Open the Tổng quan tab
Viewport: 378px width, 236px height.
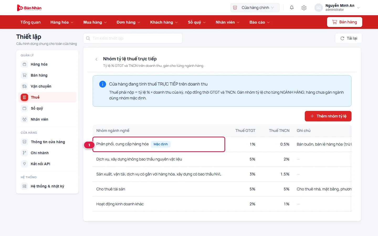[x=30, y=22]
